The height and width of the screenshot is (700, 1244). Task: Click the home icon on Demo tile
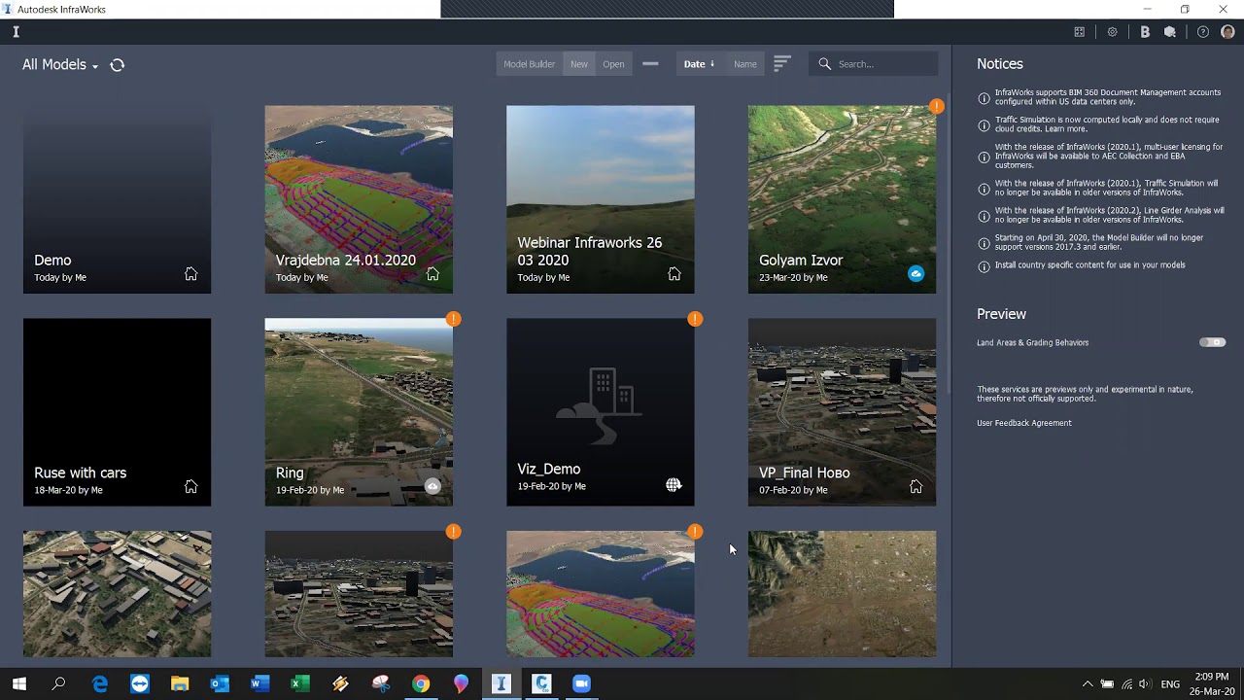[191, 274]
